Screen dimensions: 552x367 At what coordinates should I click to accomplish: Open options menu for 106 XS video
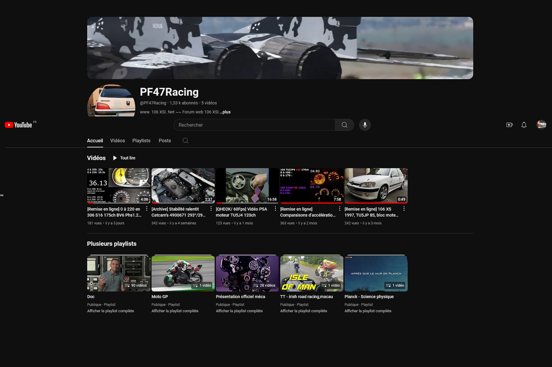point(404,209)
